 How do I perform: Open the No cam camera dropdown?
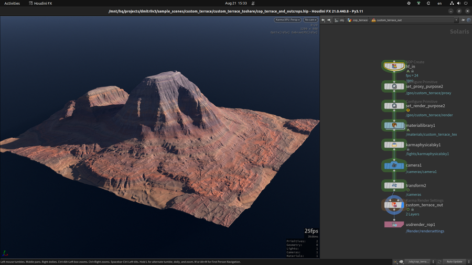pyautogui.click(x=310, y=20)
